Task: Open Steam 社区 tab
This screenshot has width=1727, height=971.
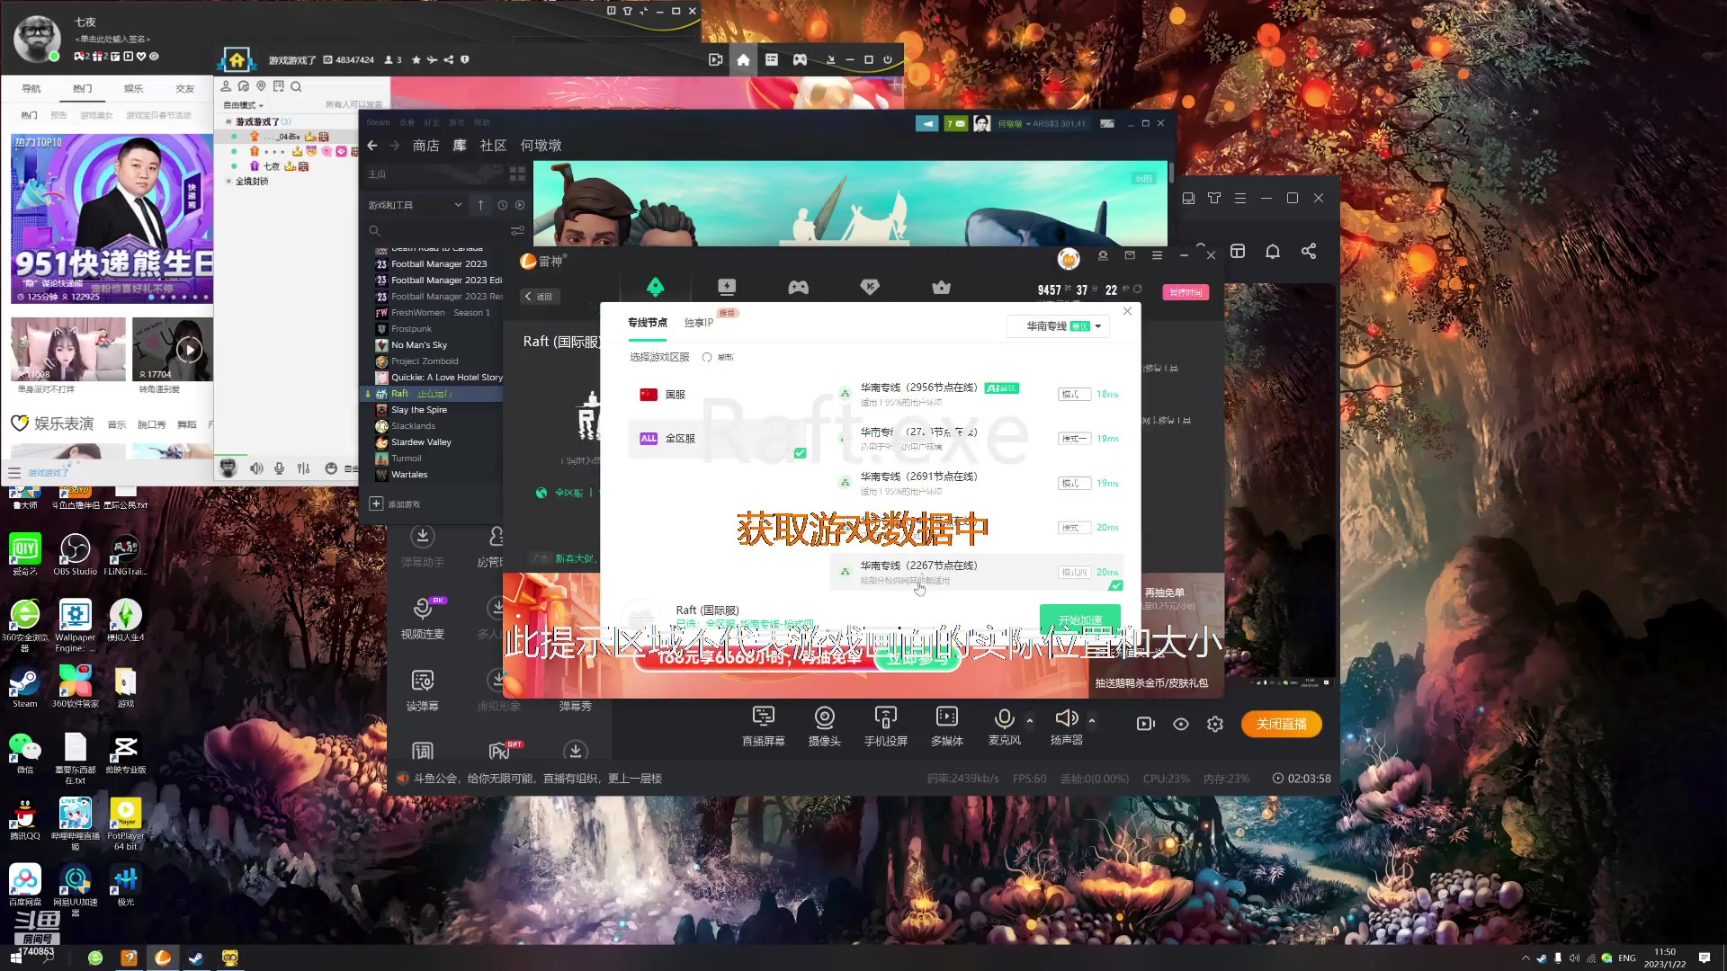Action: pos(493,145)
